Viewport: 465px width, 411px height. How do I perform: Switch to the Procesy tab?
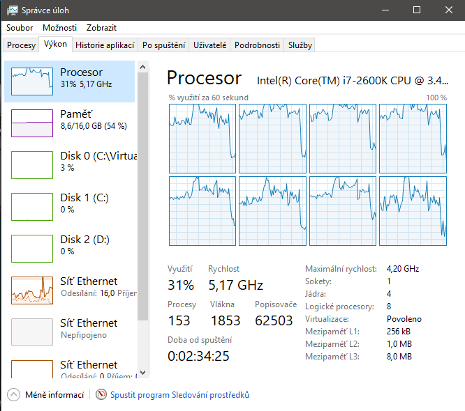click(x=21, y=45)
